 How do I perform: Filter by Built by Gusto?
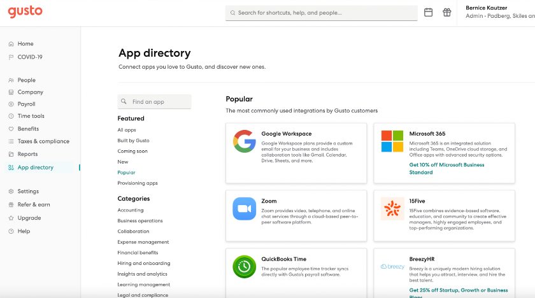pyautogui.click(x=133, y=141)
